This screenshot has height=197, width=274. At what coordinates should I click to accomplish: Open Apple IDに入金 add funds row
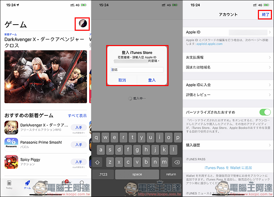[228, 85]
